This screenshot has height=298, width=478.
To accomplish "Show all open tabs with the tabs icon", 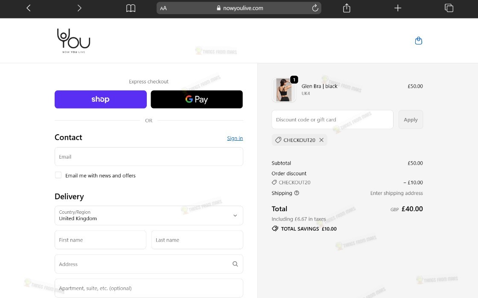I will coord(449,8).
